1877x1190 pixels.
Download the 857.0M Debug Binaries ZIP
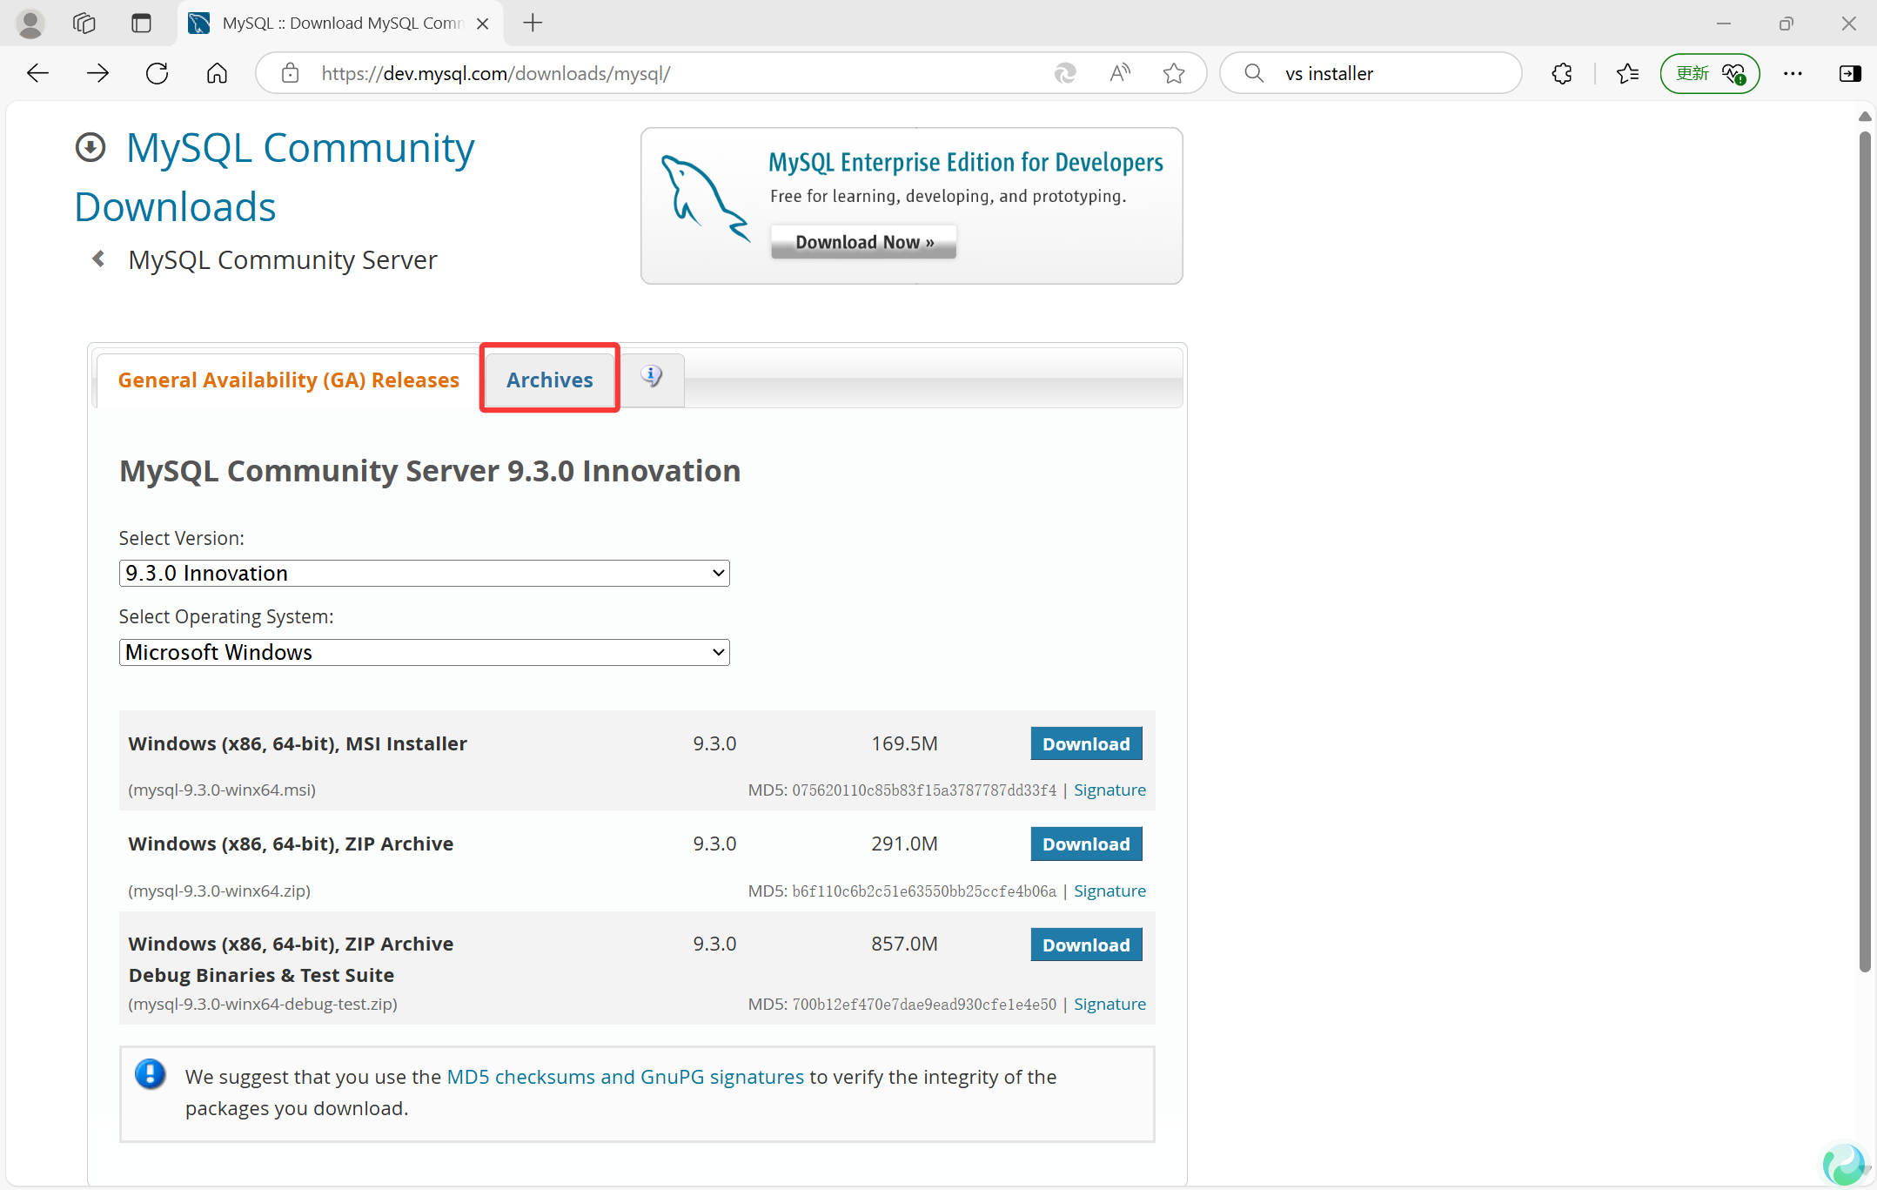coord(1086,945)
